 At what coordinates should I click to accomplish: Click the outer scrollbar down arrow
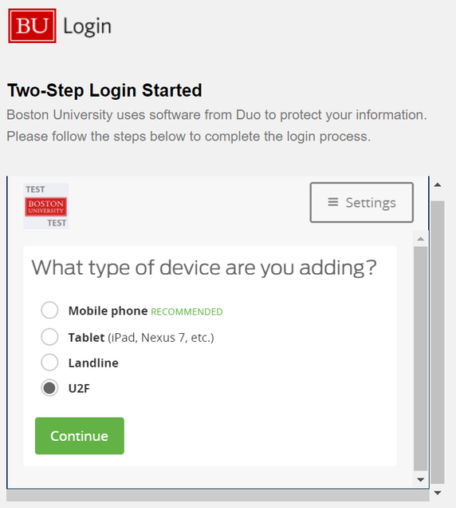[438, 493]
